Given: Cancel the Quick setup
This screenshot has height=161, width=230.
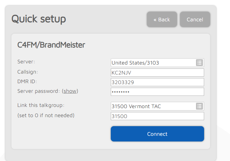Looking at the screenshot, I should pyautogui.click(x=195, y=20).
